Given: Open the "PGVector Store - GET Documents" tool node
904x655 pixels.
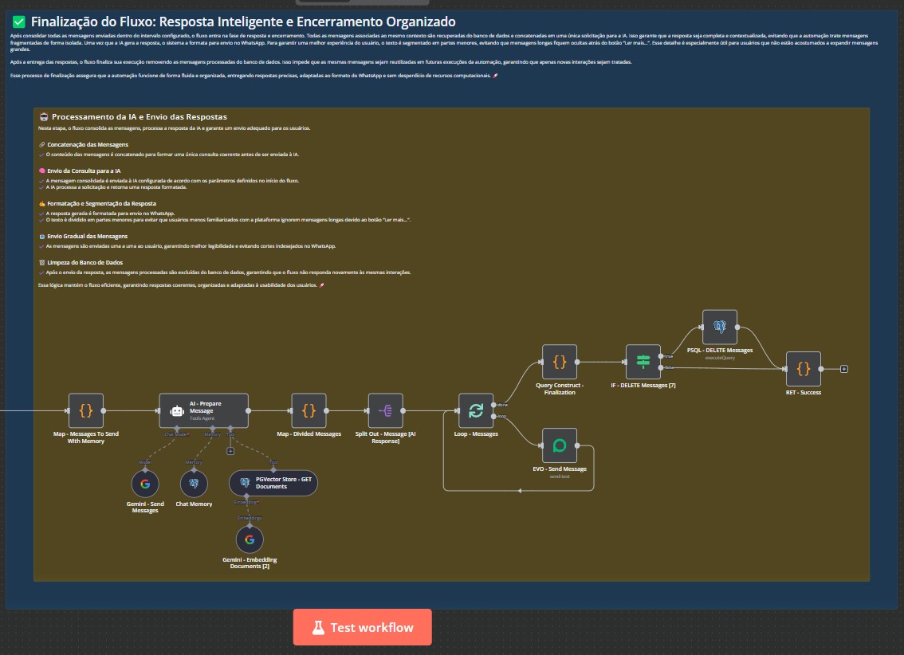Looking at the screenshot, I should pyautogui.click(x=273, y=483).
